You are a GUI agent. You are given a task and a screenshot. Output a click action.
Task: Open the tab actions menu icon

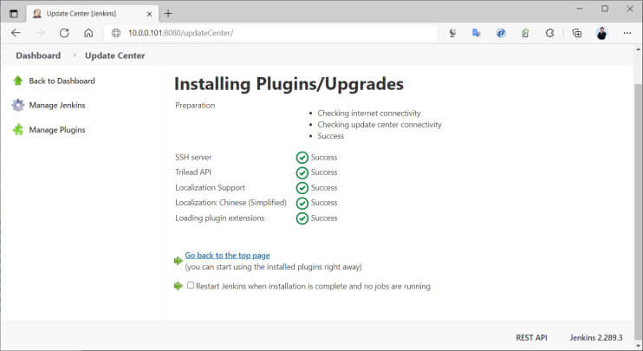[14, 14]
